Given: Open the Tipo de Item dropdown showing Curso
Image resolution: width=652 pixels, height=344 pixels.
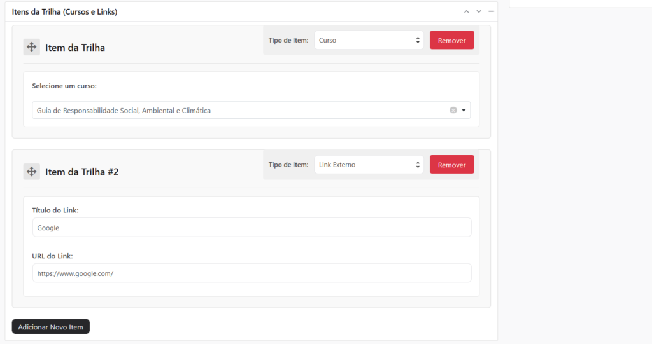Looking at the screenshot, I should pos(369,40).
